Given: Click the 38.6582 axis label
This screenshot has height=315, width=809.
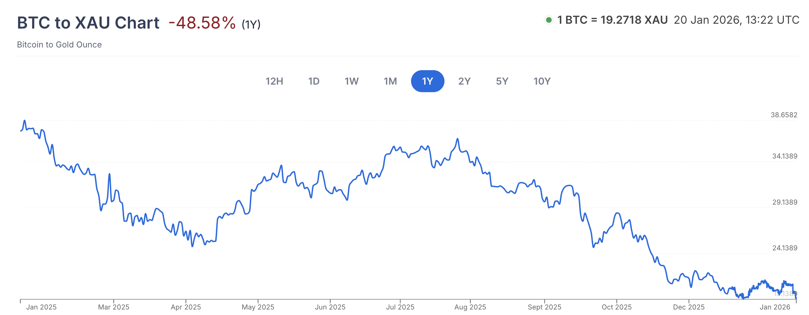Looking at the screenshot, I should click(784, 114).
